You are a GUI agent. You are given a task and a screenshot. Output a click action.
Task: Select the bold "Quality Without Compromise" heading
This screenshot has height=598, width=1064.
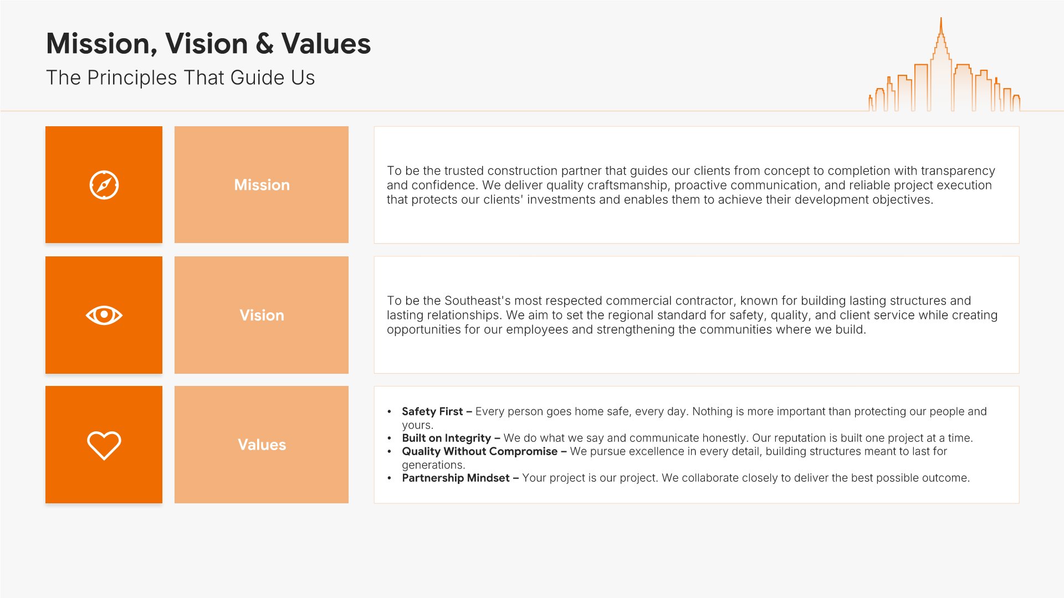pyautogui.click(x=480, y=451)
